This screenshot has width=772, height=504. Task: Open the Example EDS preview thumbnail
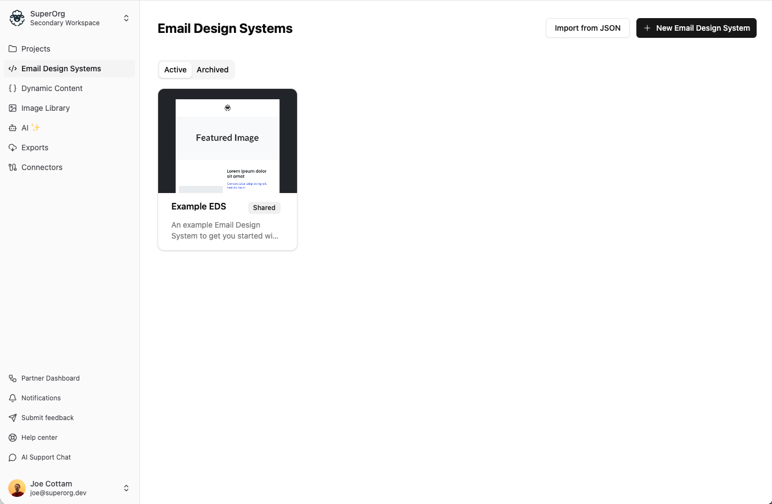(227, 141)
